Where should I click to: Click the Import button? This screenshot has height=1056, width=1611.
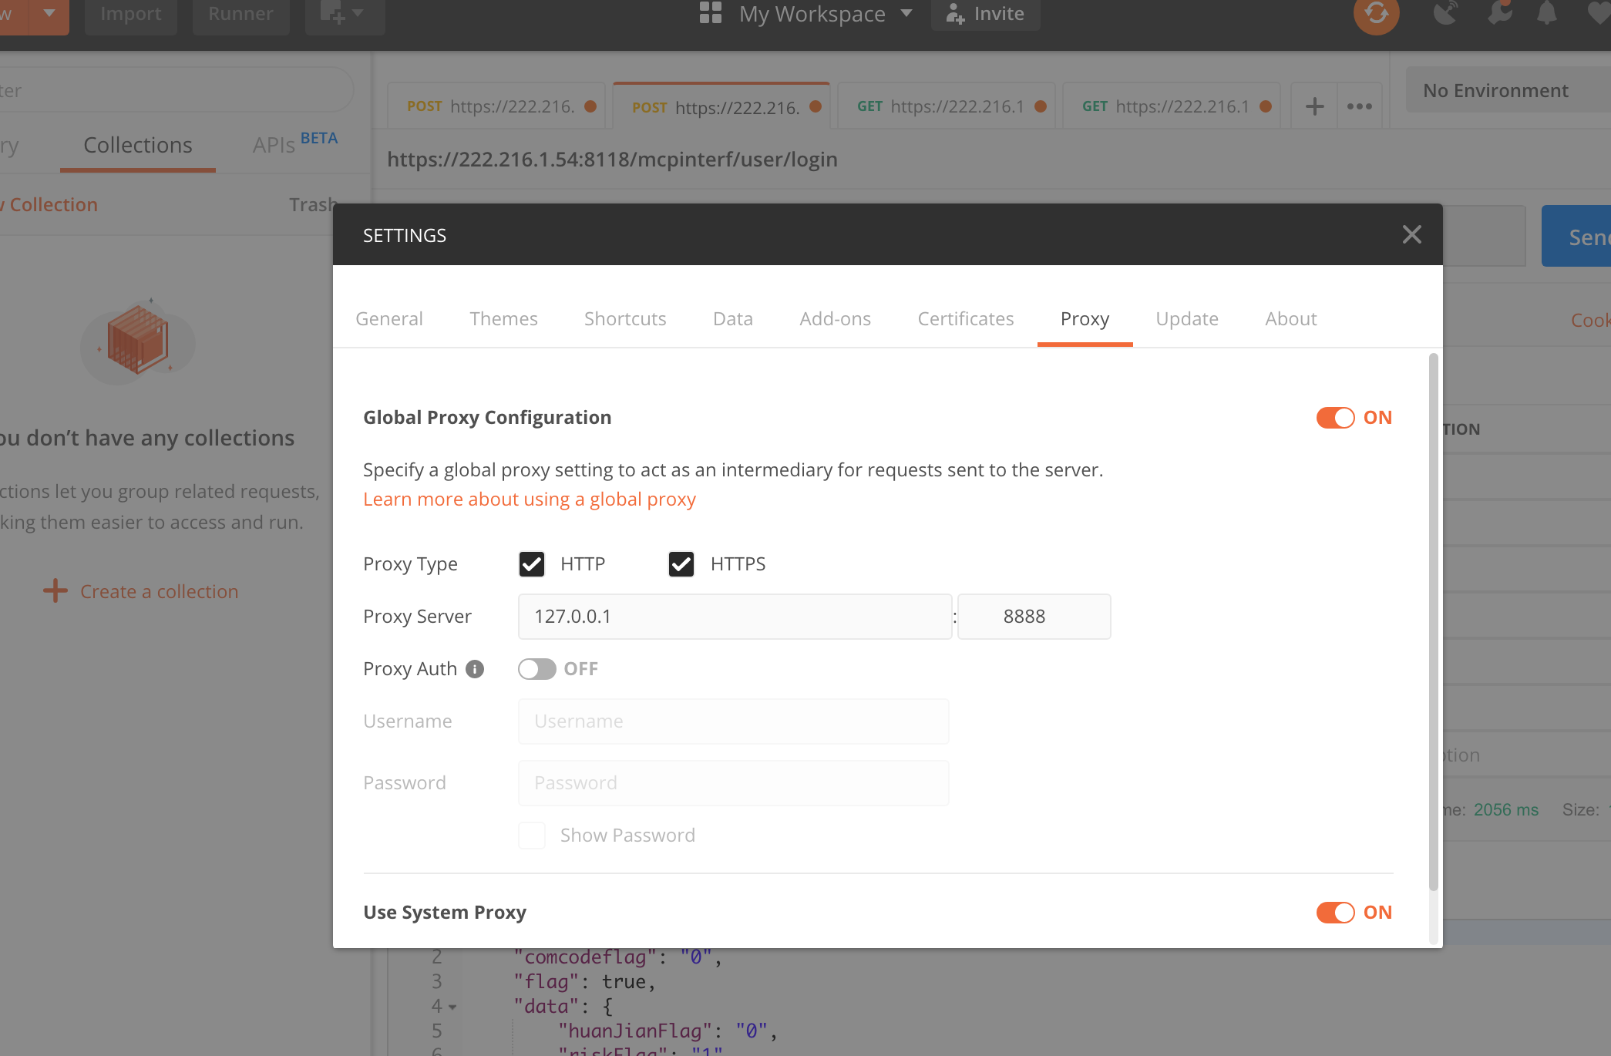pos(131,14)
